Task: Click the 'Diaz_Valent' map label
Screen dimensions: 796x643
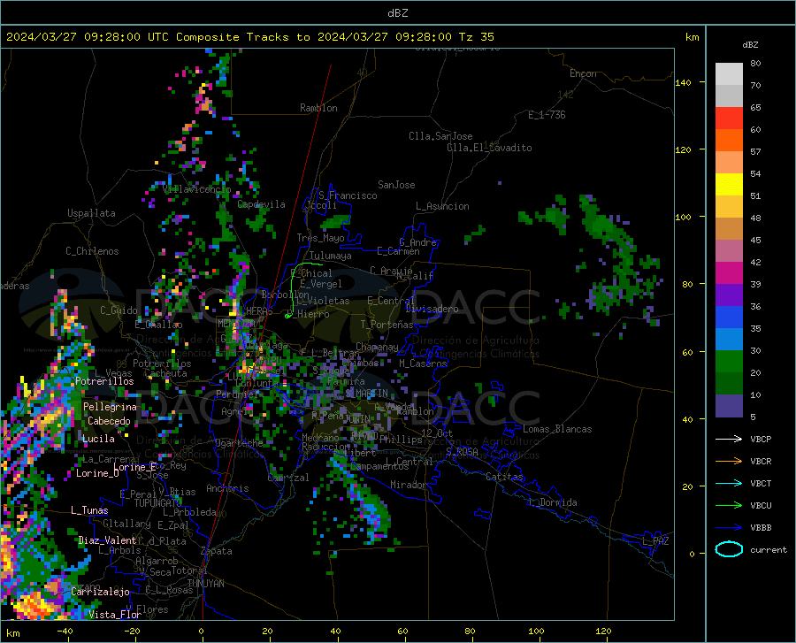Action: click(x=107, y=540)
